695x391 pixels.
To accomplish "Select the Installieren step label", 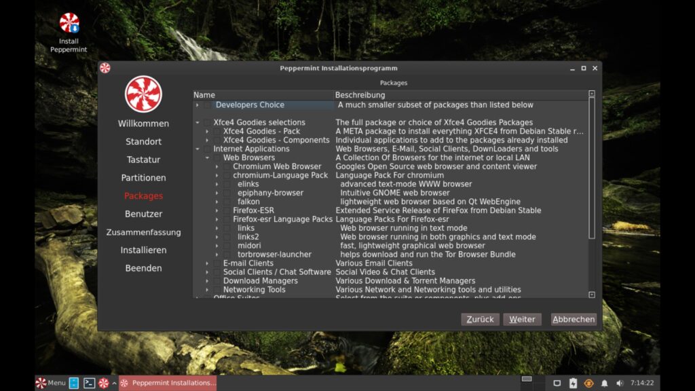I will pyautogui.click(x=143, y=250).
